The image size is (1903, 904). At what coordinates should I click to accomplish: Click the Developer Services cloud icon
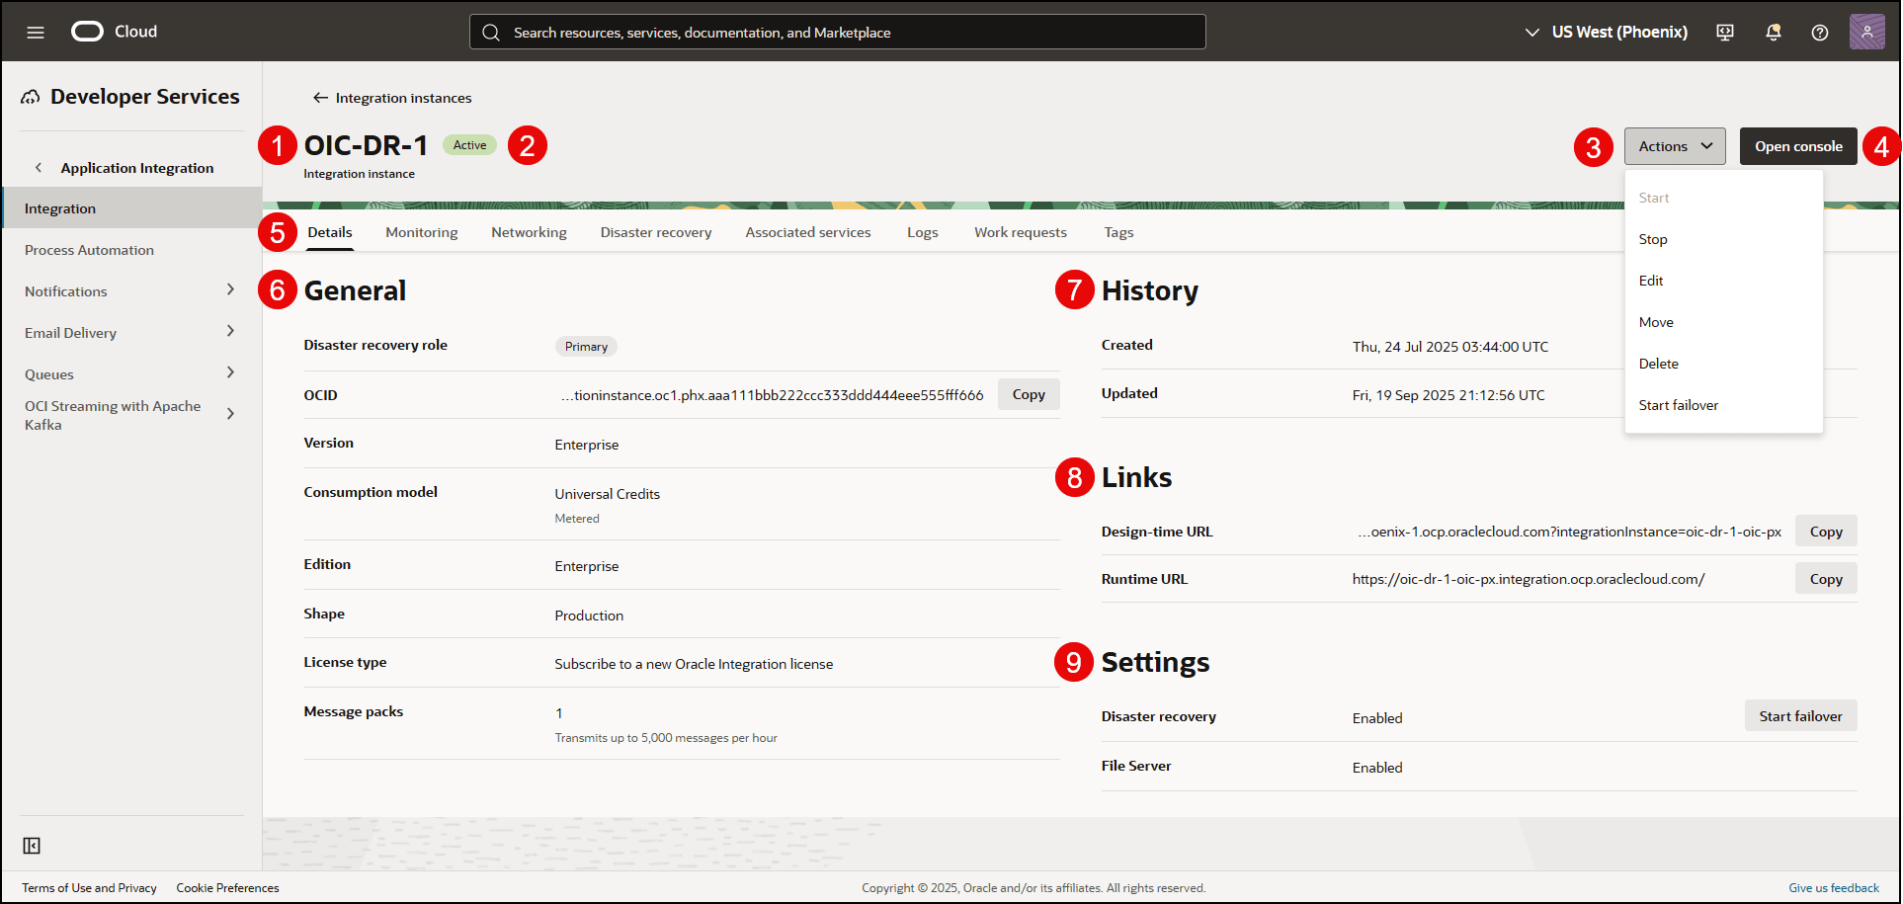click(31, 96)
